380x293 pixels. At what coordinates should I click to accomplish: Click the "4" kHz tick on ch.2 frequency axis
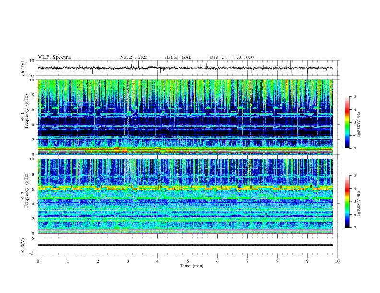pyautogui.click(x=33, y=204)
